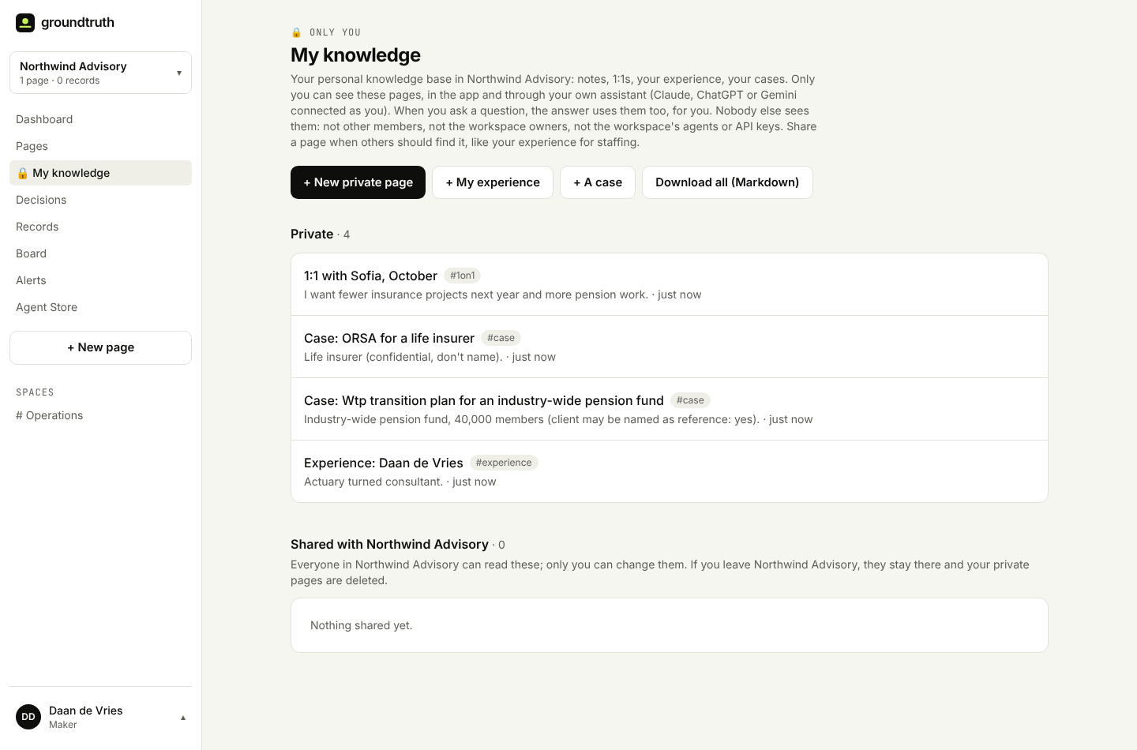Image resolution: width=1137 pixels, height=750 pixels.
Task: Select My knowledge in the sidebar
Action: [x=100, y=173]
